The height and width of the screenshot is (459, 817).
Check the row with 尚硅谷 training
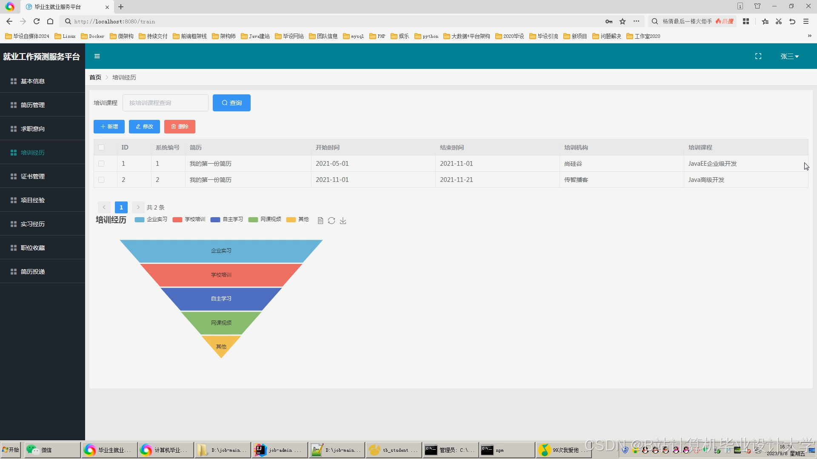point(101,164)
